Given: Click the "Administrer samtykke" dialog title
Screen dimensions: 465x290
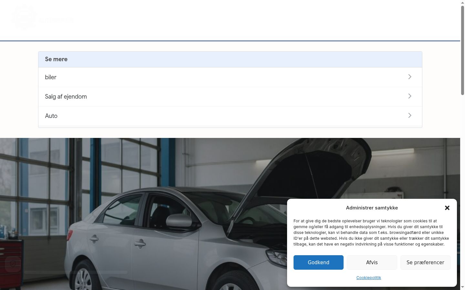Looking at the screenshot, I should 372,208.
